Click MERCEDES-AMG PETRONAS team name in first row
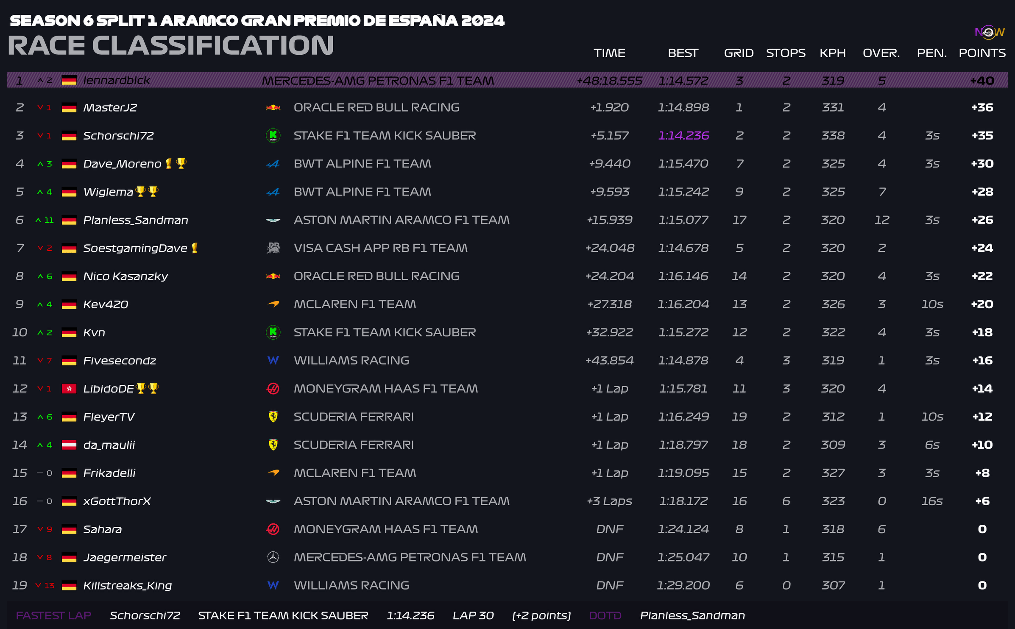The image size is (1015, 629). 378,81
